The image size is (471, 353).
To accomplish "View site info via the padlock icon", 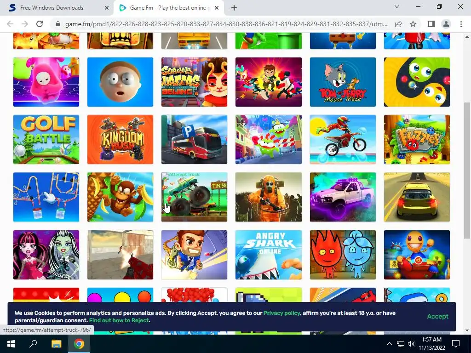I will [58, 24].
